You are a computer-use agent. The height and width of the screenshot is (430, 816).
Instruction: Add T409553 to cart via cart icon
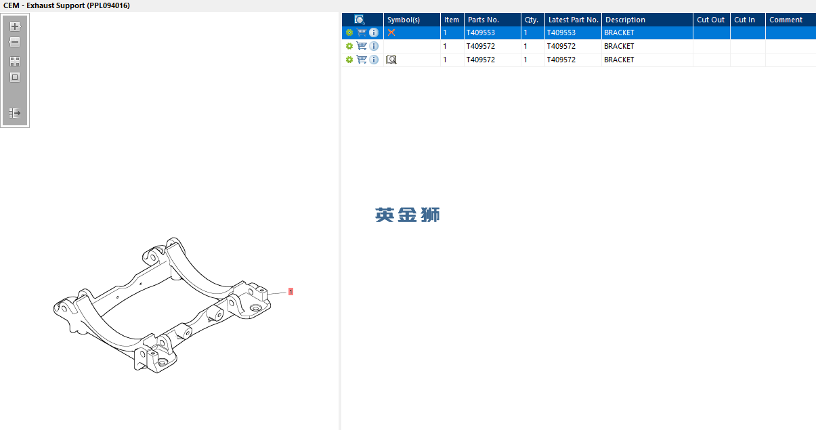pos(362,33)
